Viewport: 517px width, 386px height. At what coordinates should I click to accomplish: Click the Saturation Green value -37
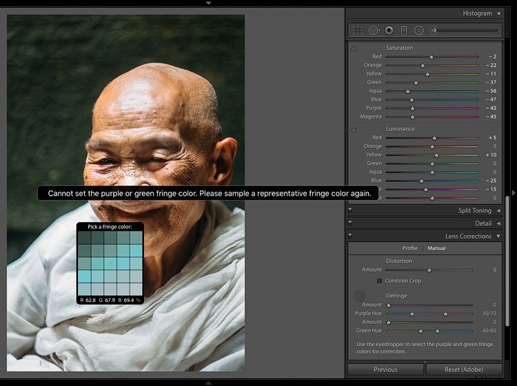(491, 83)
